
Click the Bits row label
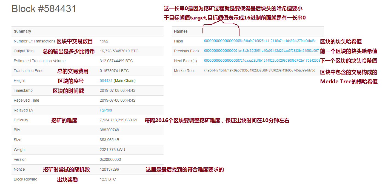17,130
